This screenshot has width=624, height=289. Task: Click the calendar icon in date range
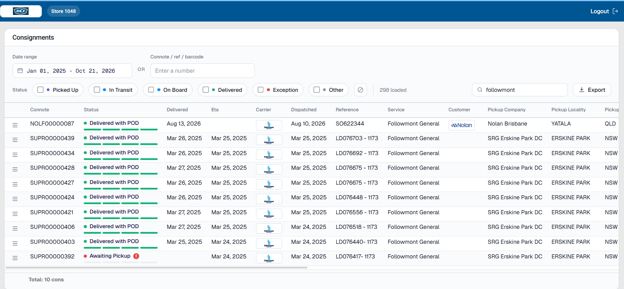[20, 71]
